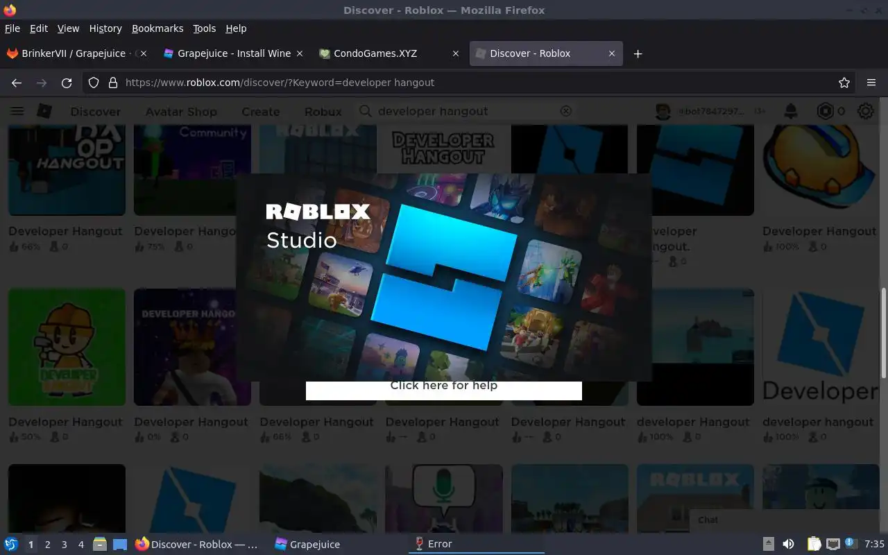Open the Tools menu
This screenshot has height=555, width=888.
pos(204,28)
